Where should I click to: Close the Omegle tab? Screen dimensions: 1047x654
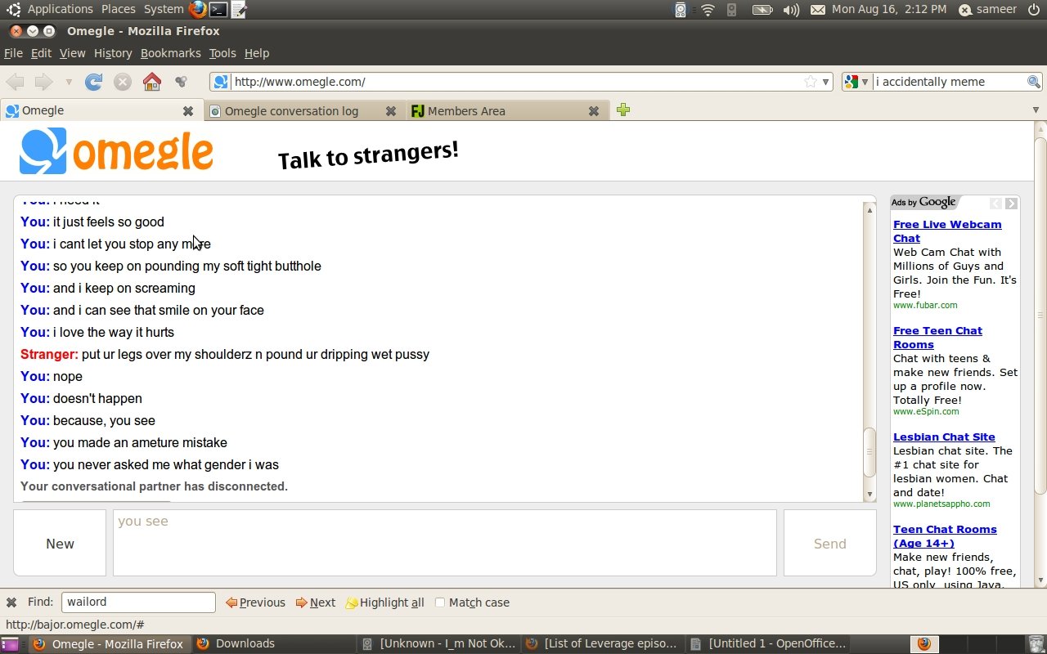188,110
